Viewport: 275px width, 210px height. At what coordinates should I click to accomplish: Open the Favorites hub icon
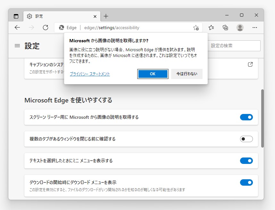click(211, 28)
